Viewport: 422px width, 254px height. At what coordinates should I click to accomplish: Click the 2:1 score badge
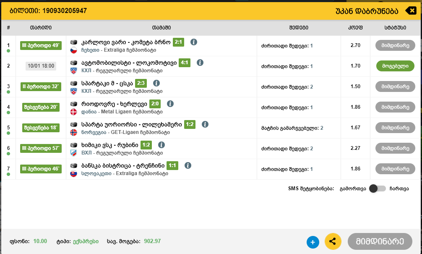click(178, 42)
